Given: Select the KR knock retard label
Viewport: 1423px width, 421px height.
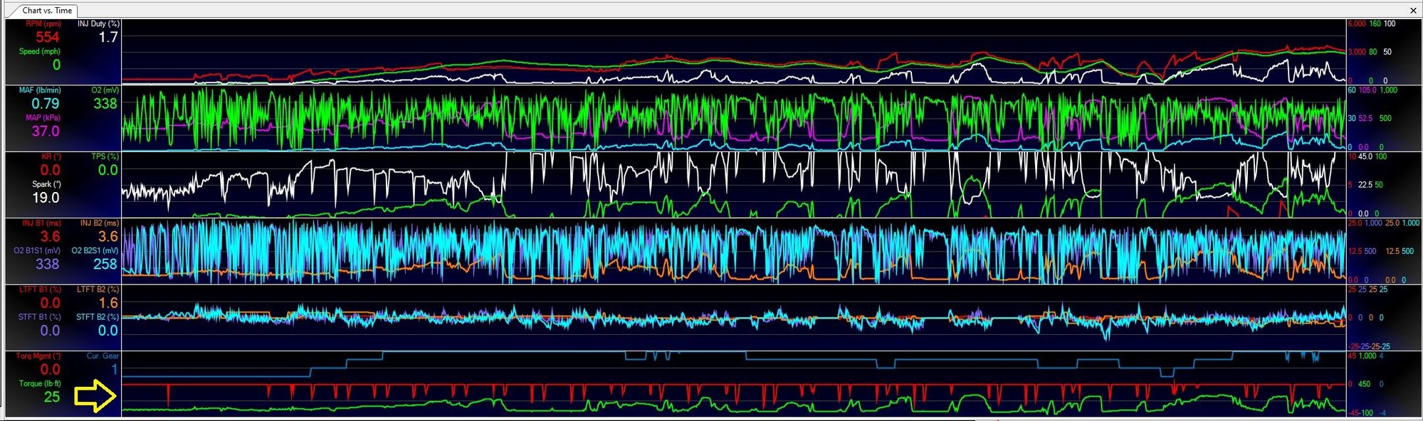Looking at the screenshot, I should [x=51, y=156].
